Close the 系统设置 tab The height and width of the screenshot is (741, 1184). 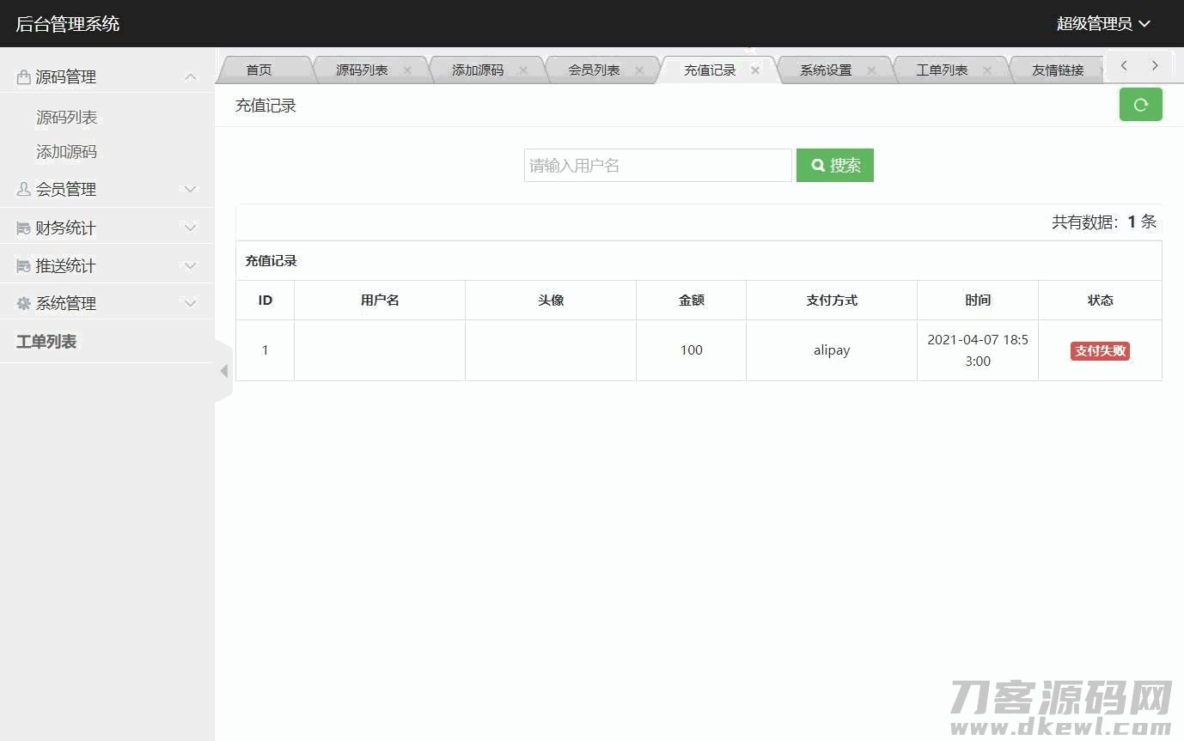[871, 70]
